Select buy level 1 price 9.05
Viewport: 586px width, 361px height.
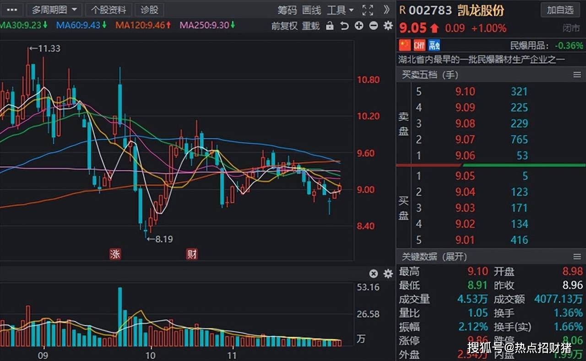pos(465,176)
